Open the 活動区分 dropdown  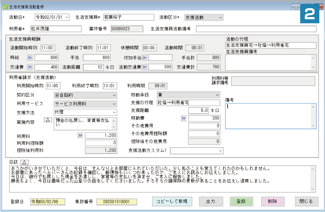point(220,17)
